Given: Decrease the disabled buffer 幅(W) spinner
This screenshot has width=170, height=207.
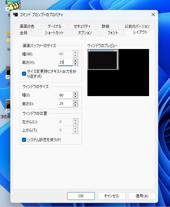Looking at the screenshot, I should coord(75,55).
